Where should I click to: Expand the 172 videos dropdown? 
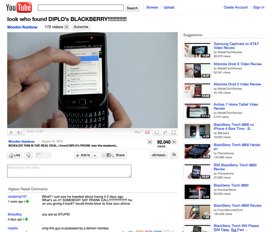click(x=67, y=27)
